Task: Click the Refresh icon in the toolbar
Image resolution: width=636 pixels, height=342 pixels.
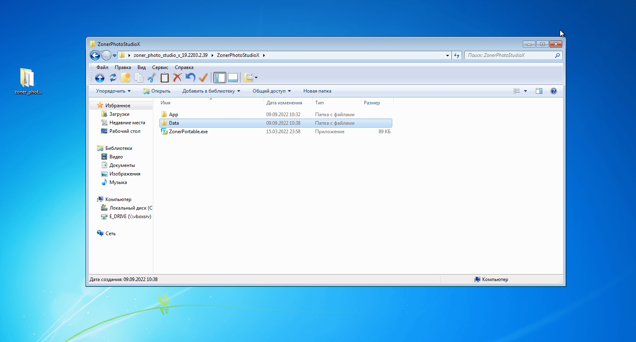Action: pyautogui.click(x=113, y=78)
